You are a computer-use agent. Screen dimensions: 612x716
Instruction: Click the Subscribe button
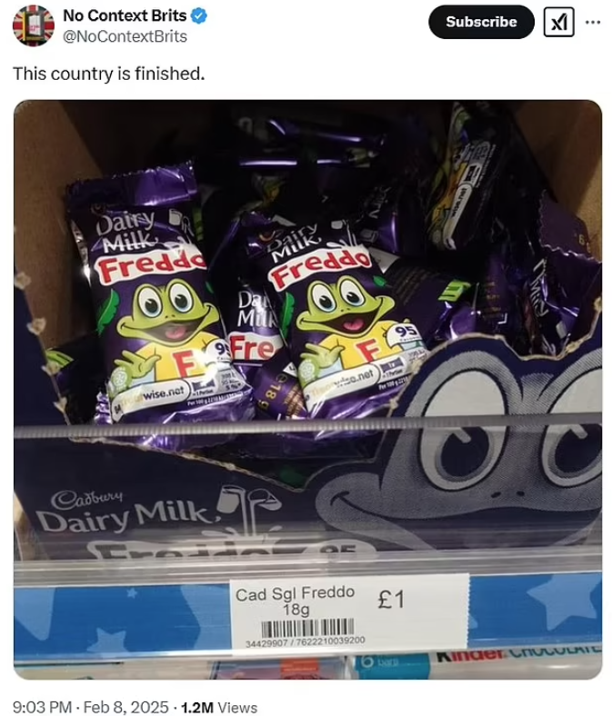[481, 22]
